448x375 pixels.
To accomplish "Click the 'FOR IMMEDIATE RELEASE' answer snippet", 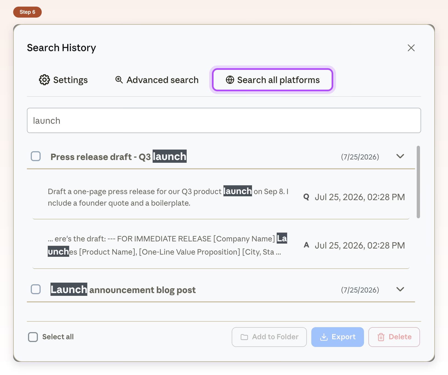I will tap(167, 245).
